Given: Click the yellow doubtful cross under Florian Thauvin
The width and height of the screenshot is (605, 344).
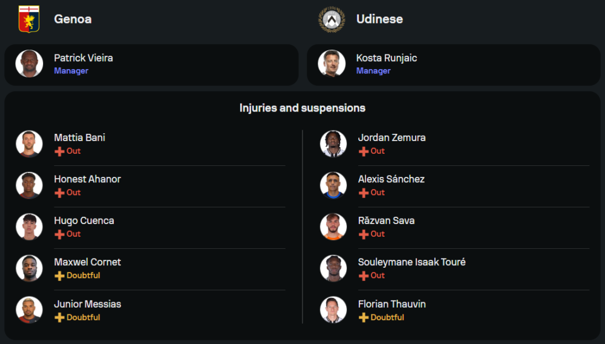Looking at the screenshot, I should tap(364, 317).
